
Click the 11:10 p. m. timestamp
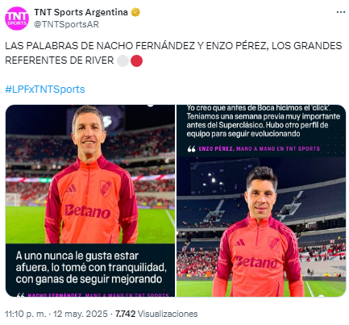(26, 314)
